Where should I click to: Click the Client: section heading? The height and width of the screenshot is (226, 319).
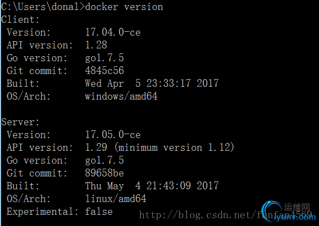click(20, 19)
